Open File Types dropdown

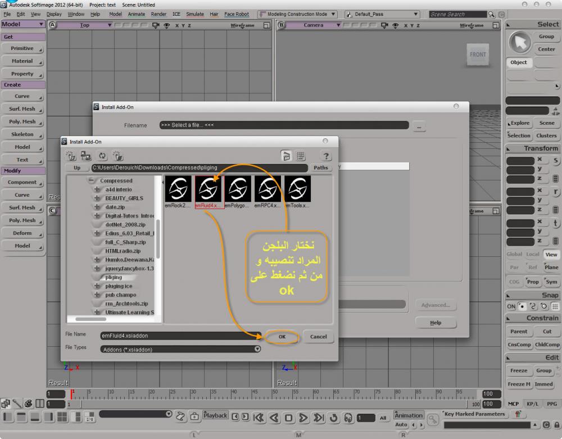(x=257, y=349)
